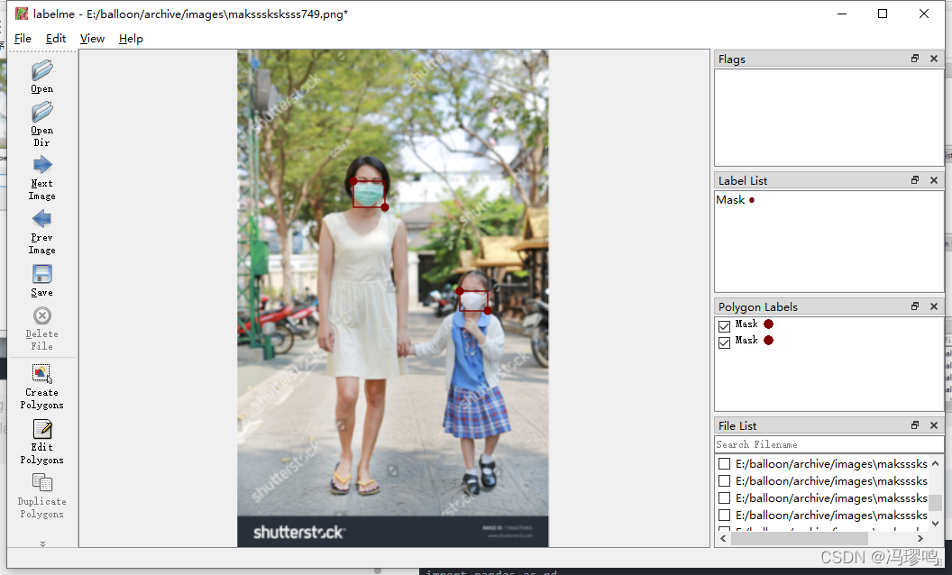Open the File menu
This screenshot has height=575, width=952.
[23, 38]
